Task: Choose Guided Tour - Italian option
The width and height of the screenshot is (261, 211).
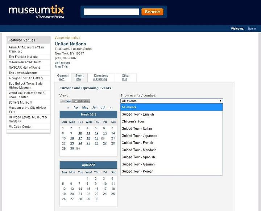Action: (171, 129)
